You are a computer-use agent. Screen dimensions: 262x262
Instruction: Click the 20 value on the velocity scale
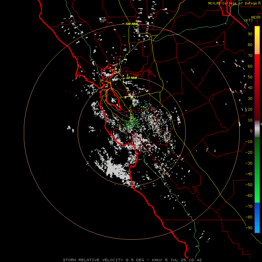[x=250, y=109]
